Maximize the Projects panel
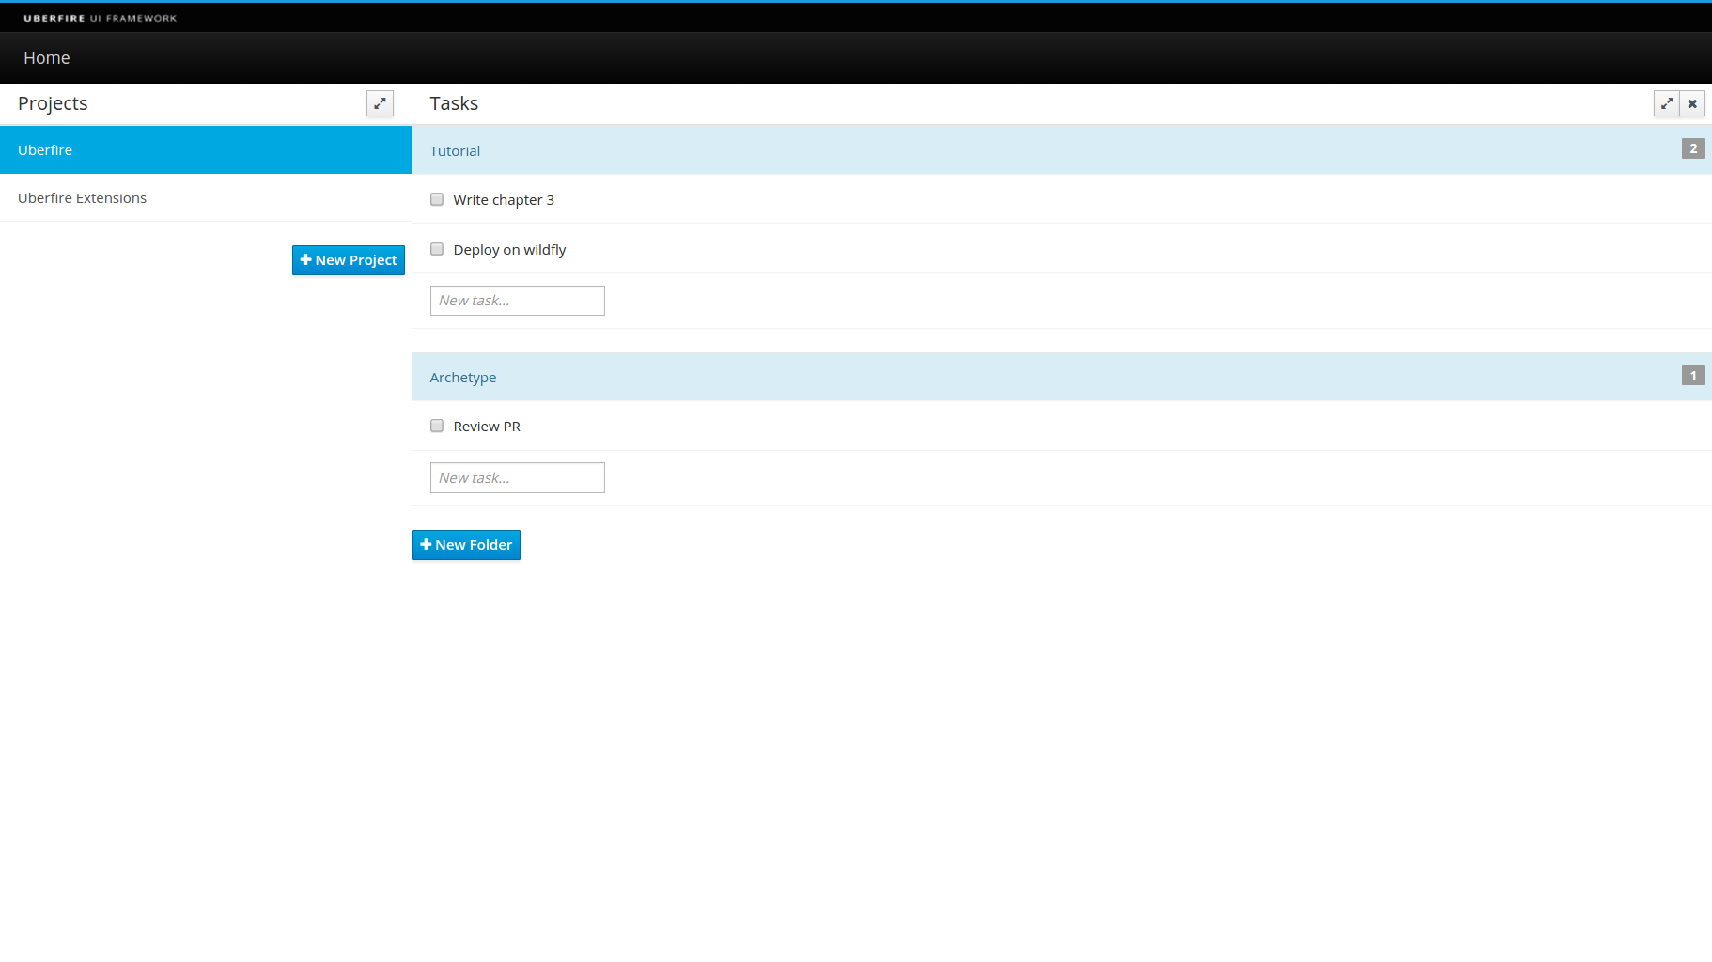This screenshot has height=962, width=1712. (380, 103)
